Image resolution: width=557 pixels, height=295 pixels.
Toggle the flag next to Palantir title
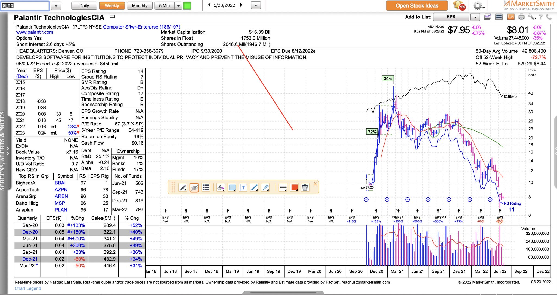(x=112, y=18)
